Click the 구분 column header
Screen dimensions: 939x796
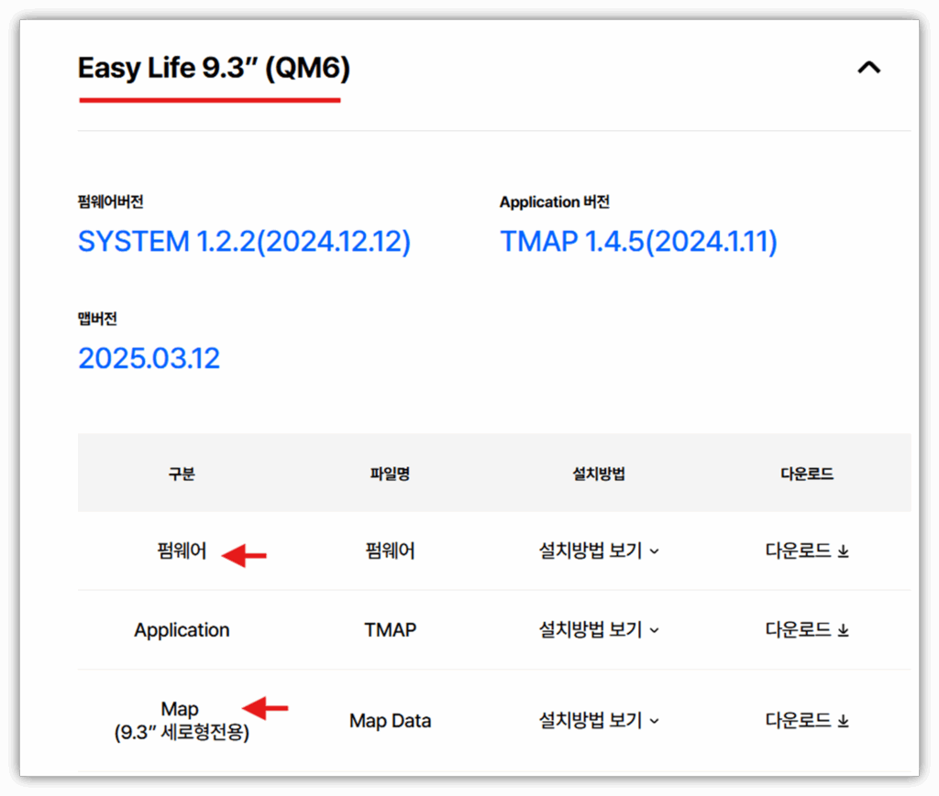coord(182,474)
